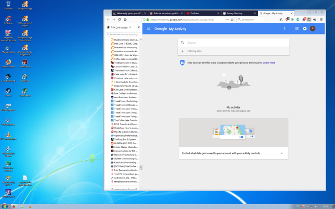Click the Firefox address bar URL
The height and width of the screenshot is (209, 335).
click(x=182, y=20)
